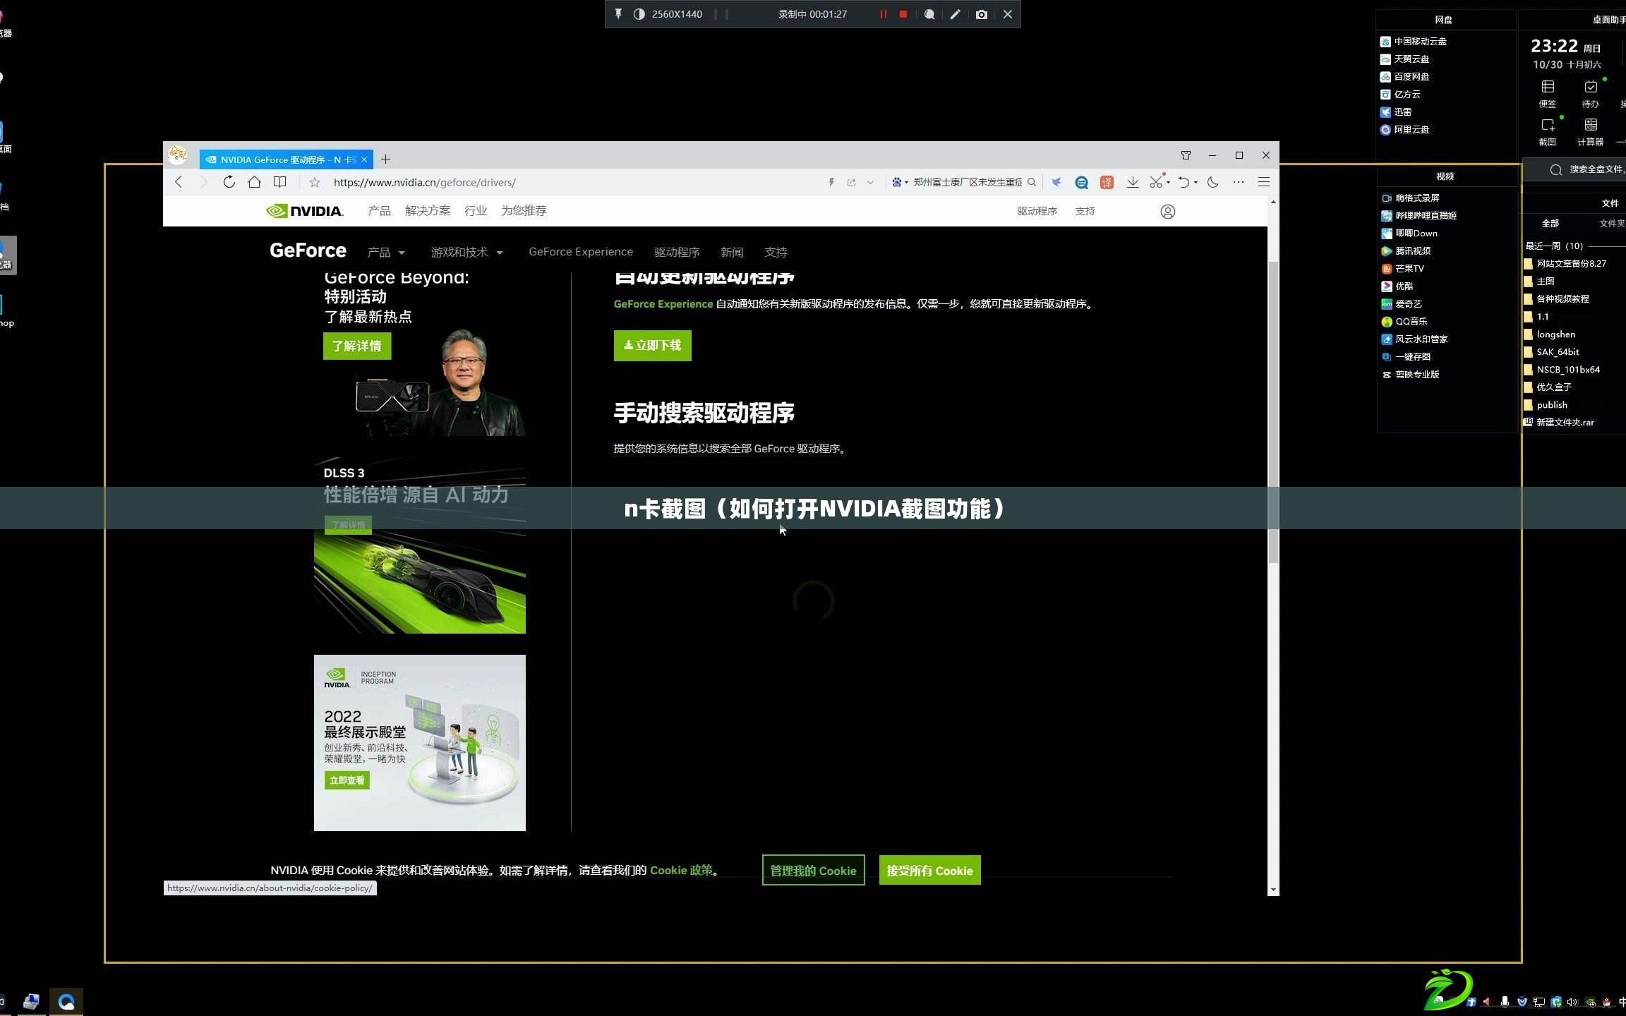
Task: Click the share icon in address bar
Action: point(851,182)
